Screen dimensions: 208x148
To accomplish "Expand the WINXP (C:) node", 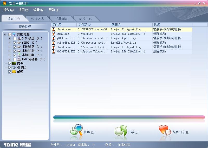I will pos(10,43).
